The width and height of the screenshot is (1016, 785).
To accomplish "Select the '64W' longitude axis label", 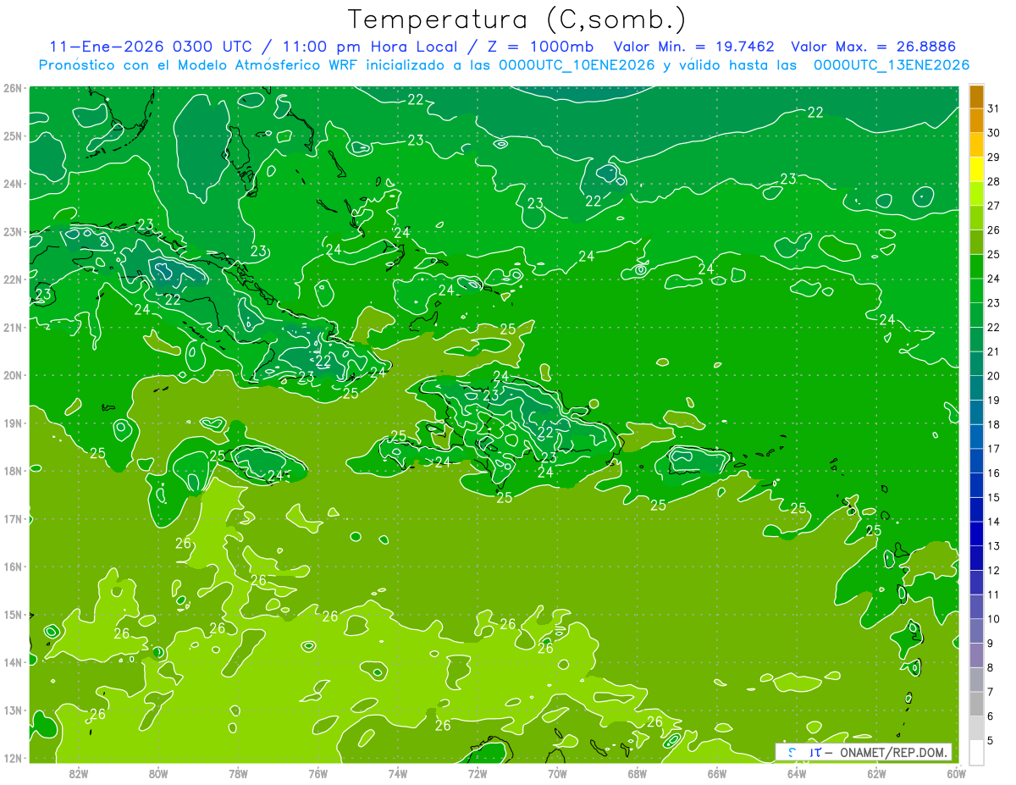I will (x=797, y=773).
